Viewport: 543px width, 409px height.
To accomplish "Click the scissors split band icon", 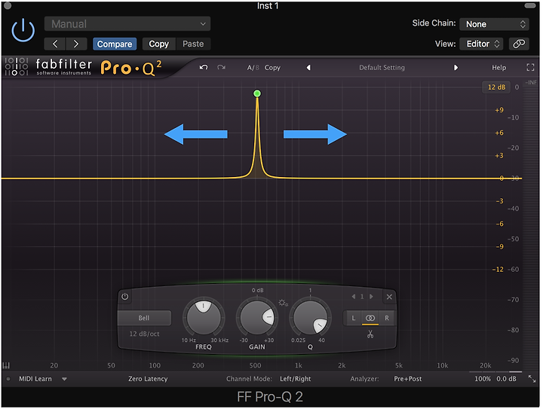I will (x=370, y=334).
